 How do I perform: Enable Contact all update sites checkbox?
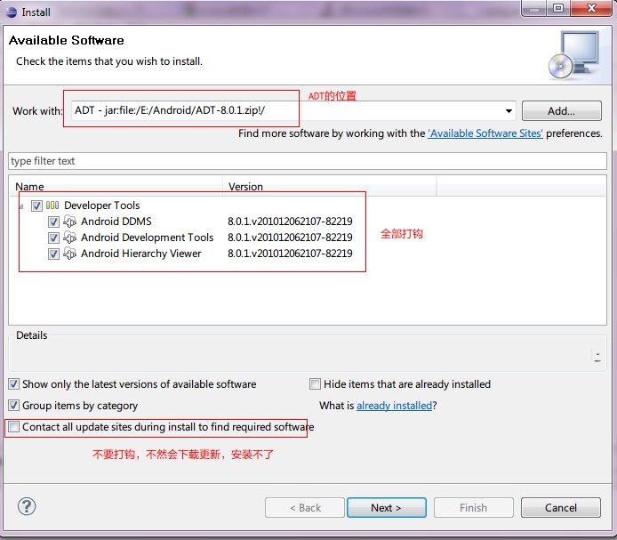(x=13, y=426)
